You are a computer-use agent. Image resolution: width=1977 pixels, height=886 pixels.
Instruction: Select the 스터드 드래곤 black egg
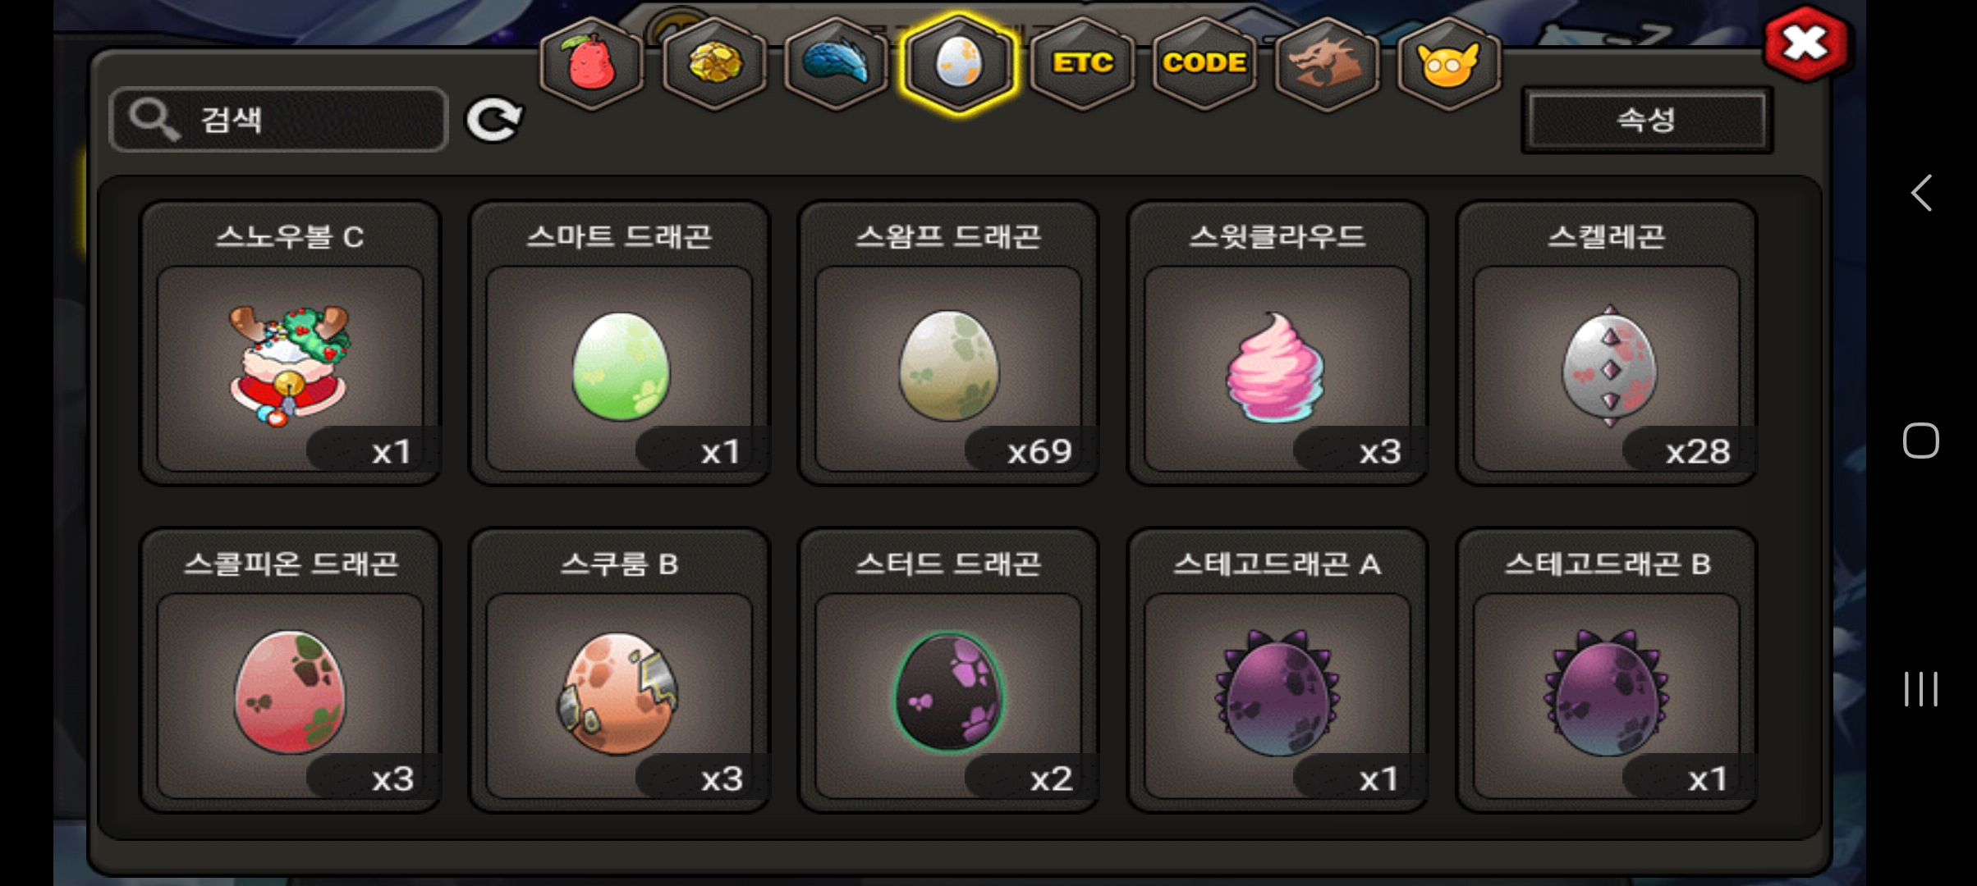(948, 670)
